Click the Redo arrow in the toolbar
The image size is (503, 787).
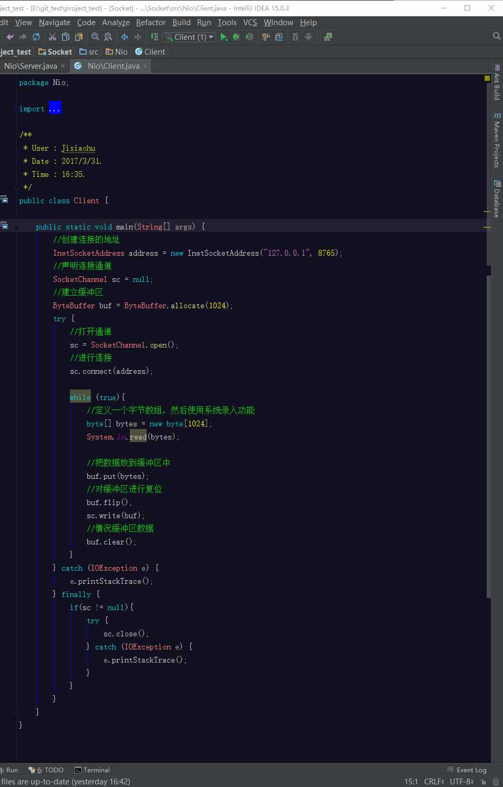click(23, 37)
